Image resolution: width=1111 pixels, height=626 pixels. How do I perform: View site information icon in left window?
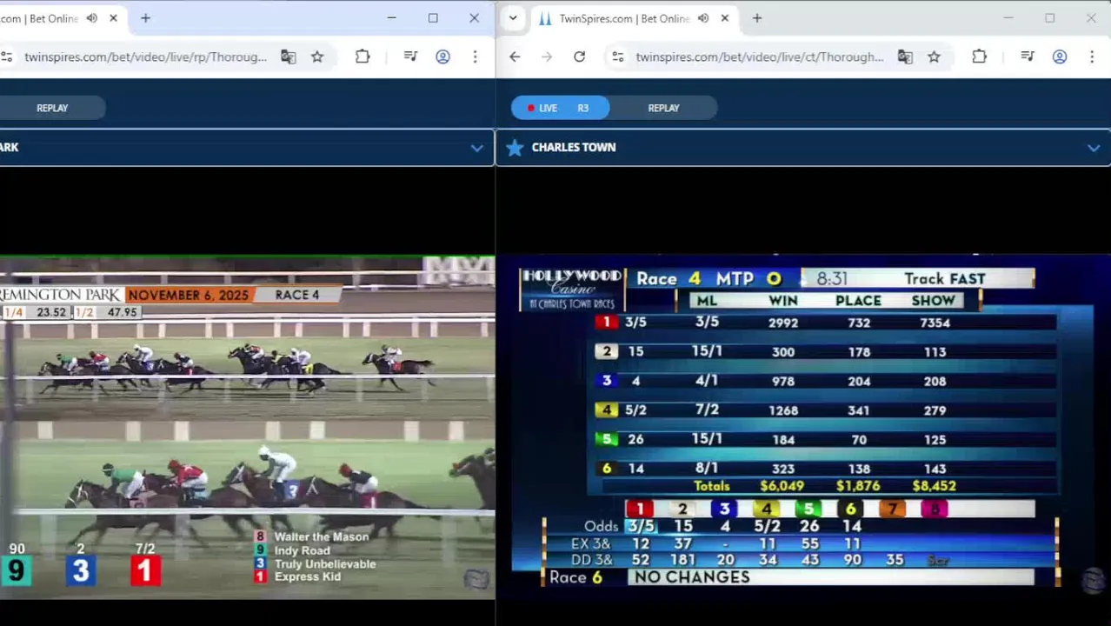coord(6,57)
